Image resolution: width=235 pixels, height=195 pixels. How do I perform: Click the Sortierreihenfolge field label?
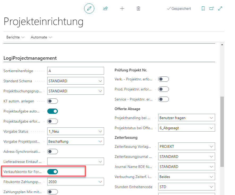coord(18,71)
